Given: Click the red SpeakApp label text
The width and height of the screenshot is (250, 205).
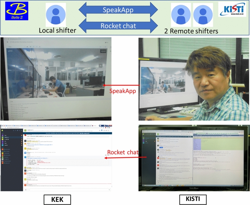Looking at the screenshot, I should 121,91.
